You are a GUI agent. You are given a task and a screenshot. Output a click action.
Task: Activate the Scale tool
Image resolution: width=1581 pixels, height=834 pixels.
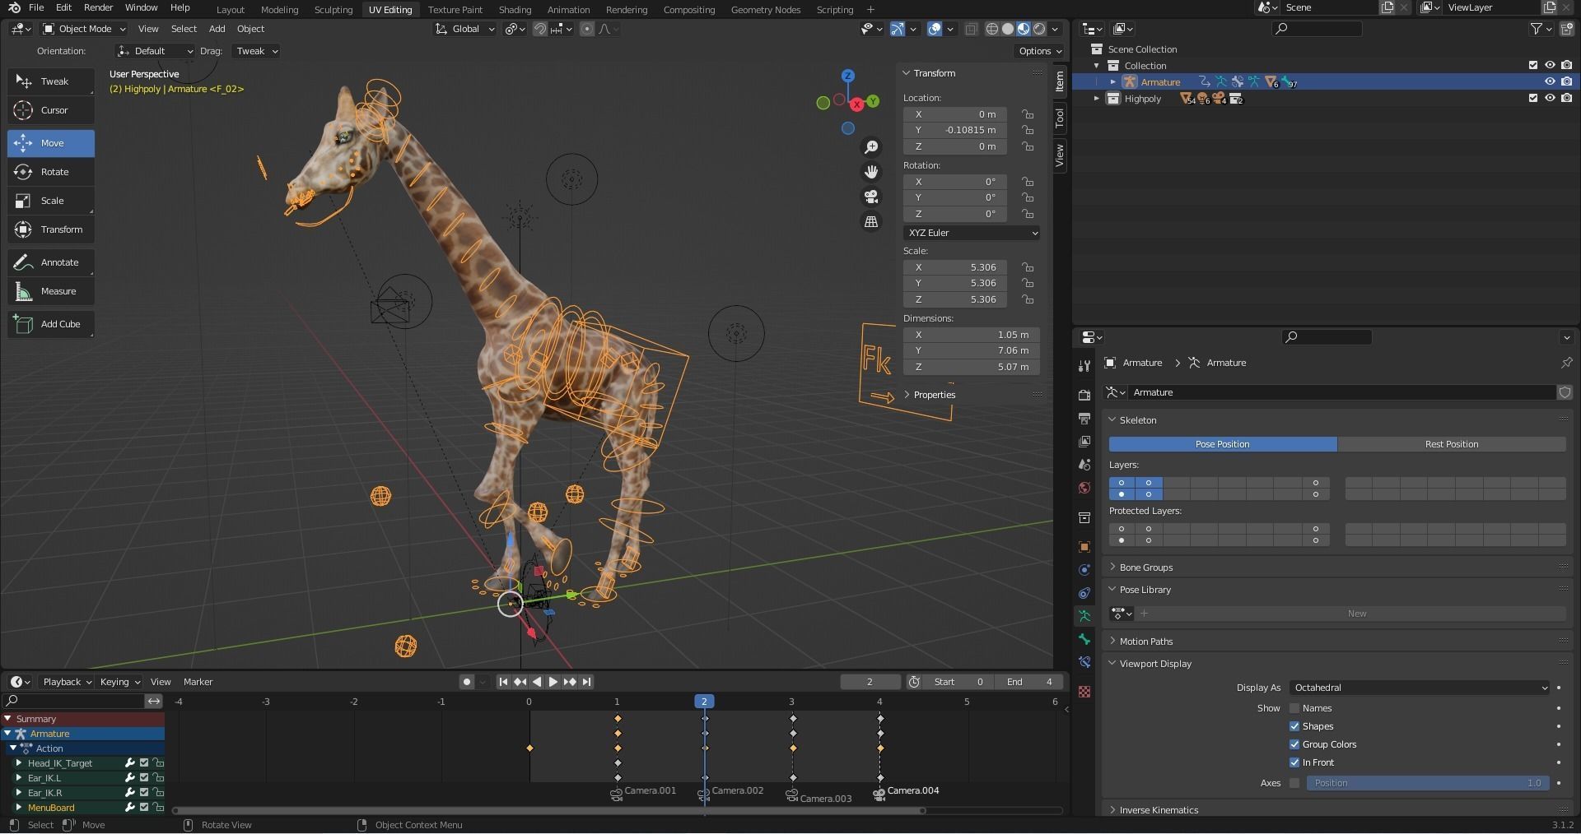coord(51,201)
